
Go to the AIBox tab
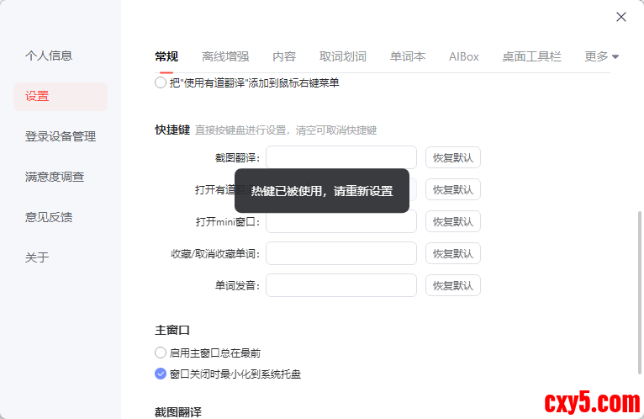point(464,57)
